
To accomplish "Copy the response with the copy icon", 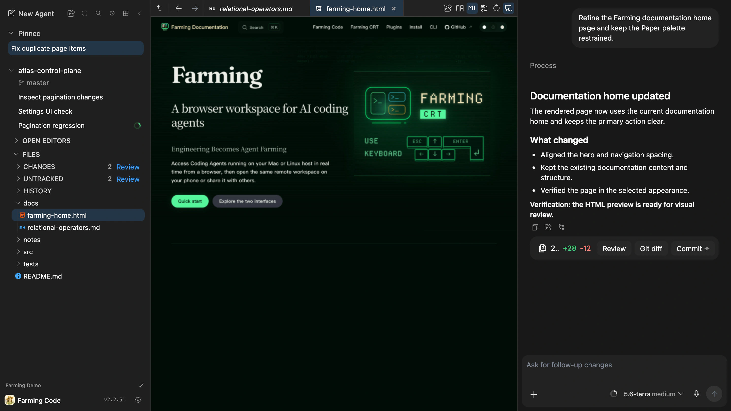I will [x=535, y=227].
